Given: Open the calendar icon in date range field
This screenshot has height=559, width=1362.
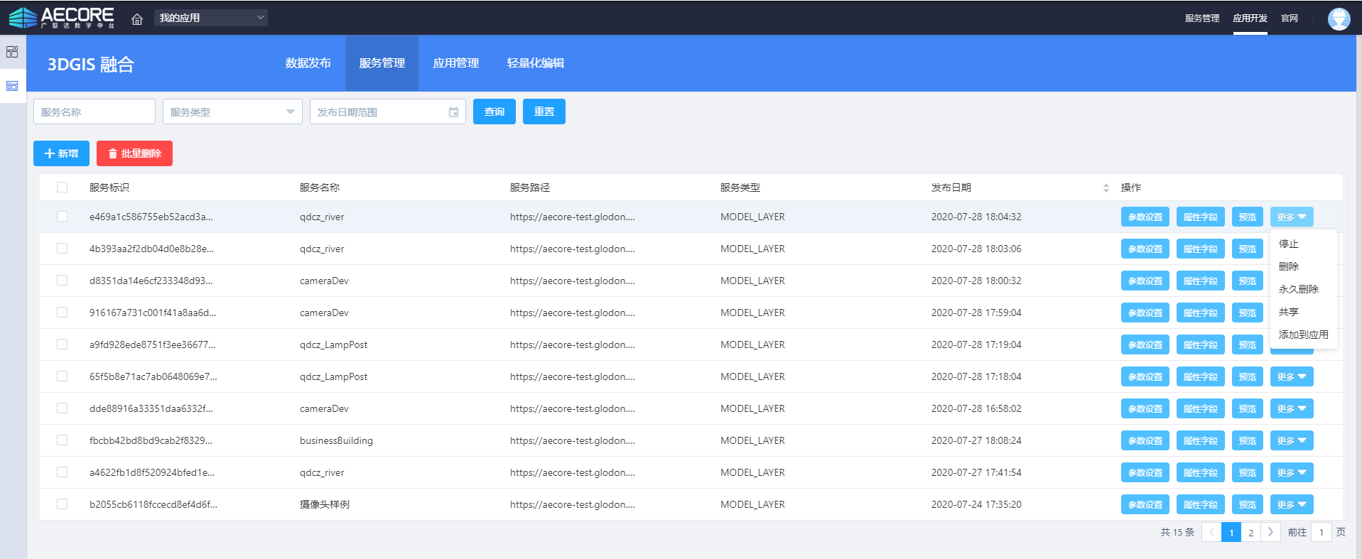Looking at the screenshot, I should point(453,112).
